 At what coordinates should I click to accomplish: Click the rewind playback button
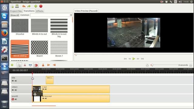130,59
